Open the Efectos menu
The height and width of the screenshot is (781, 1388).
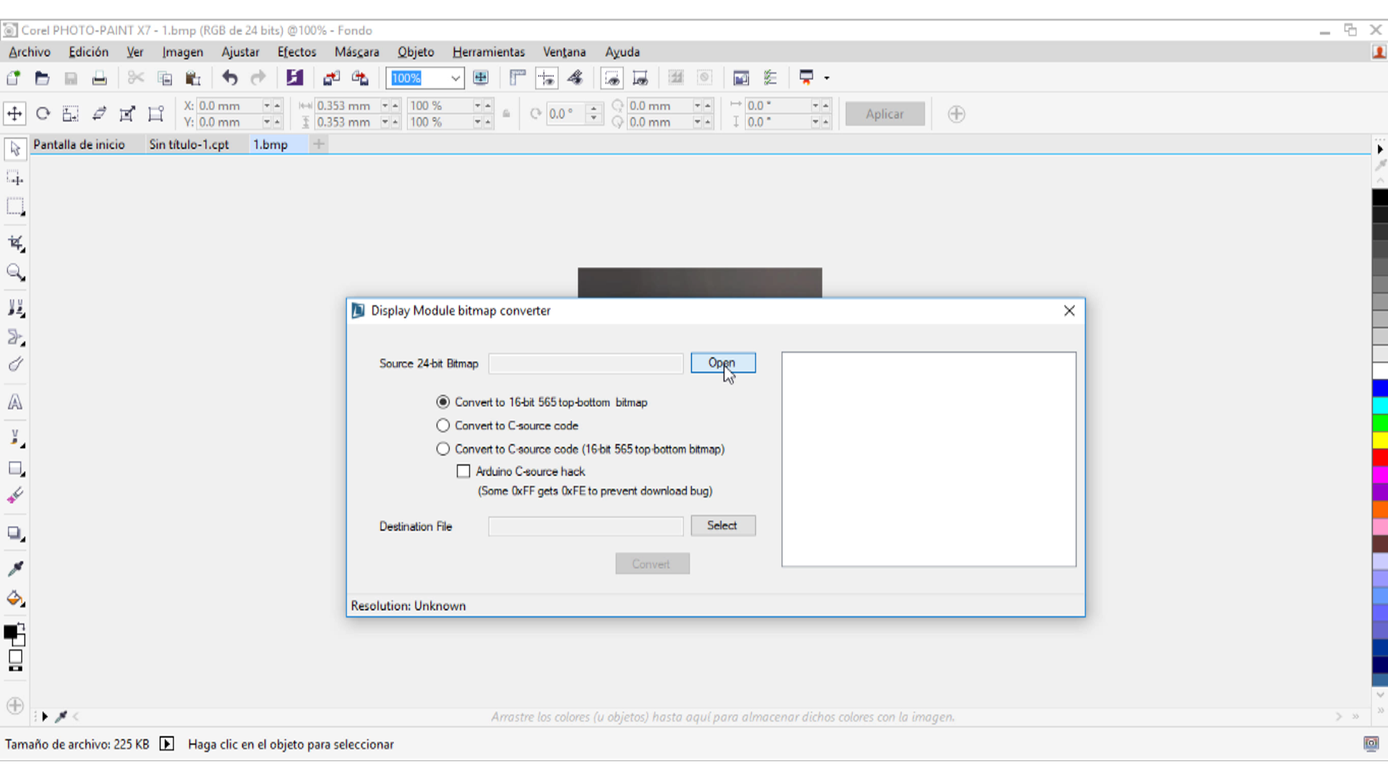[296, 52]
